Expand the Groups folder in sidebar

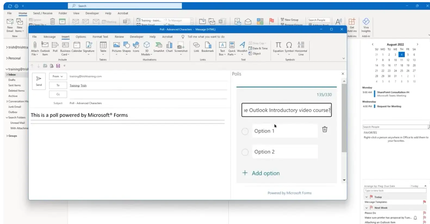7,136
